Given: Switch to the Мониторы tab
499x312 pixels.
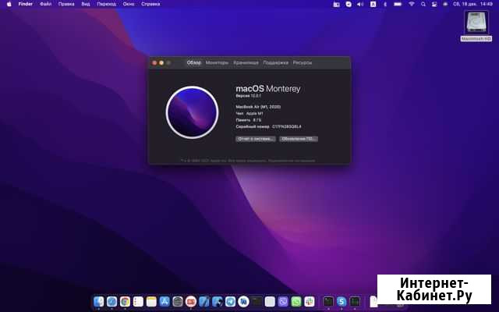Looking at the screenshot, I should (217, 62).
